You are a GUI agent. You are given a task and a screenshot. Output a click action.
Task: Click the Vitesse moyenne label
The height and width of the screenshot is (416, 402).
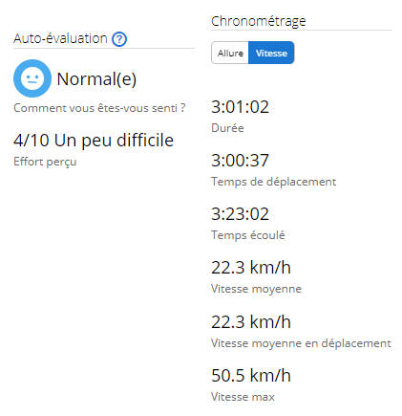pos(256,289)
